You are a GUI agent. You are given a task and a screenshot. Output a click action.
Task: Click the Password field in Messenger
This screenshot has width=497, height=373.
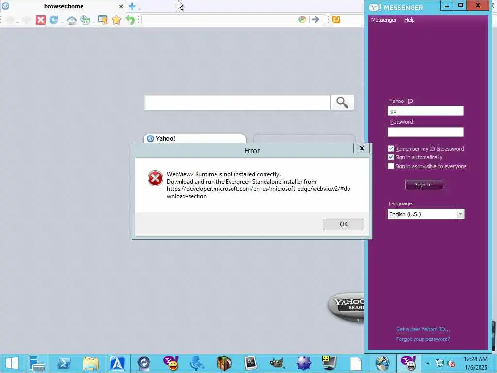[x=425, y=132]
